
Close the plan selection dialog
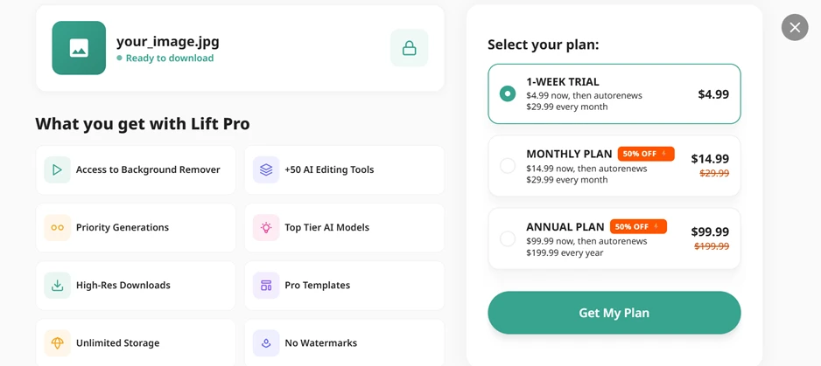795,27
